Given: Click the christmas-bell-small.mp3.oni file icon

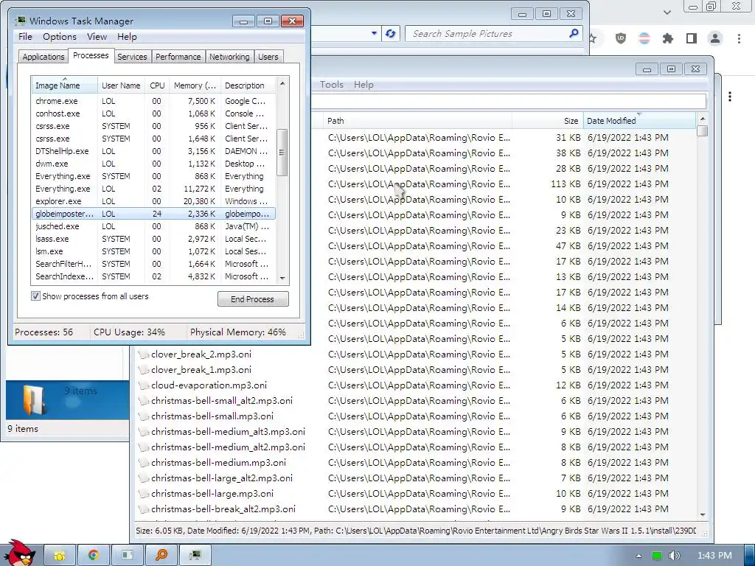Looking at the screenshot, I should click(x=144, y=416).
